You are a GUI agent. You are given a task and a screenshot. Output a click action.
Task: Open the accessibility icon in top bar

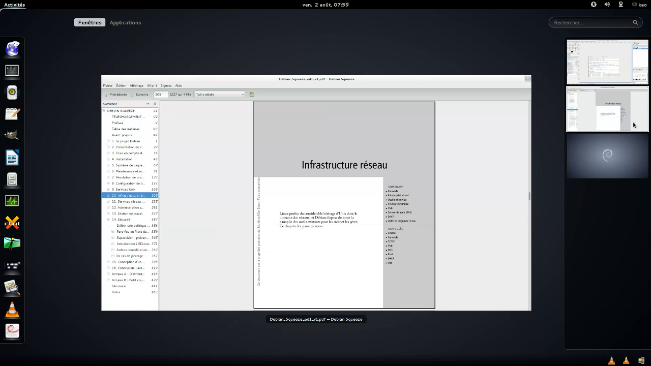pos(594,5)
